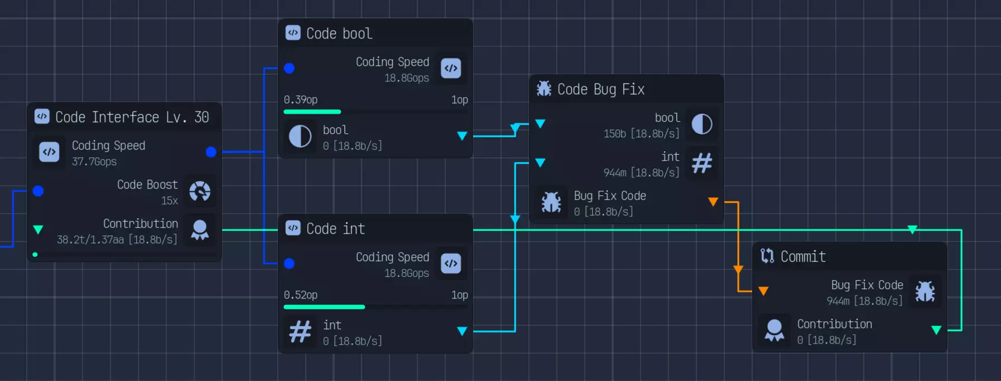
Task: Click the Code int progress bar
Action: click(376, 307)
